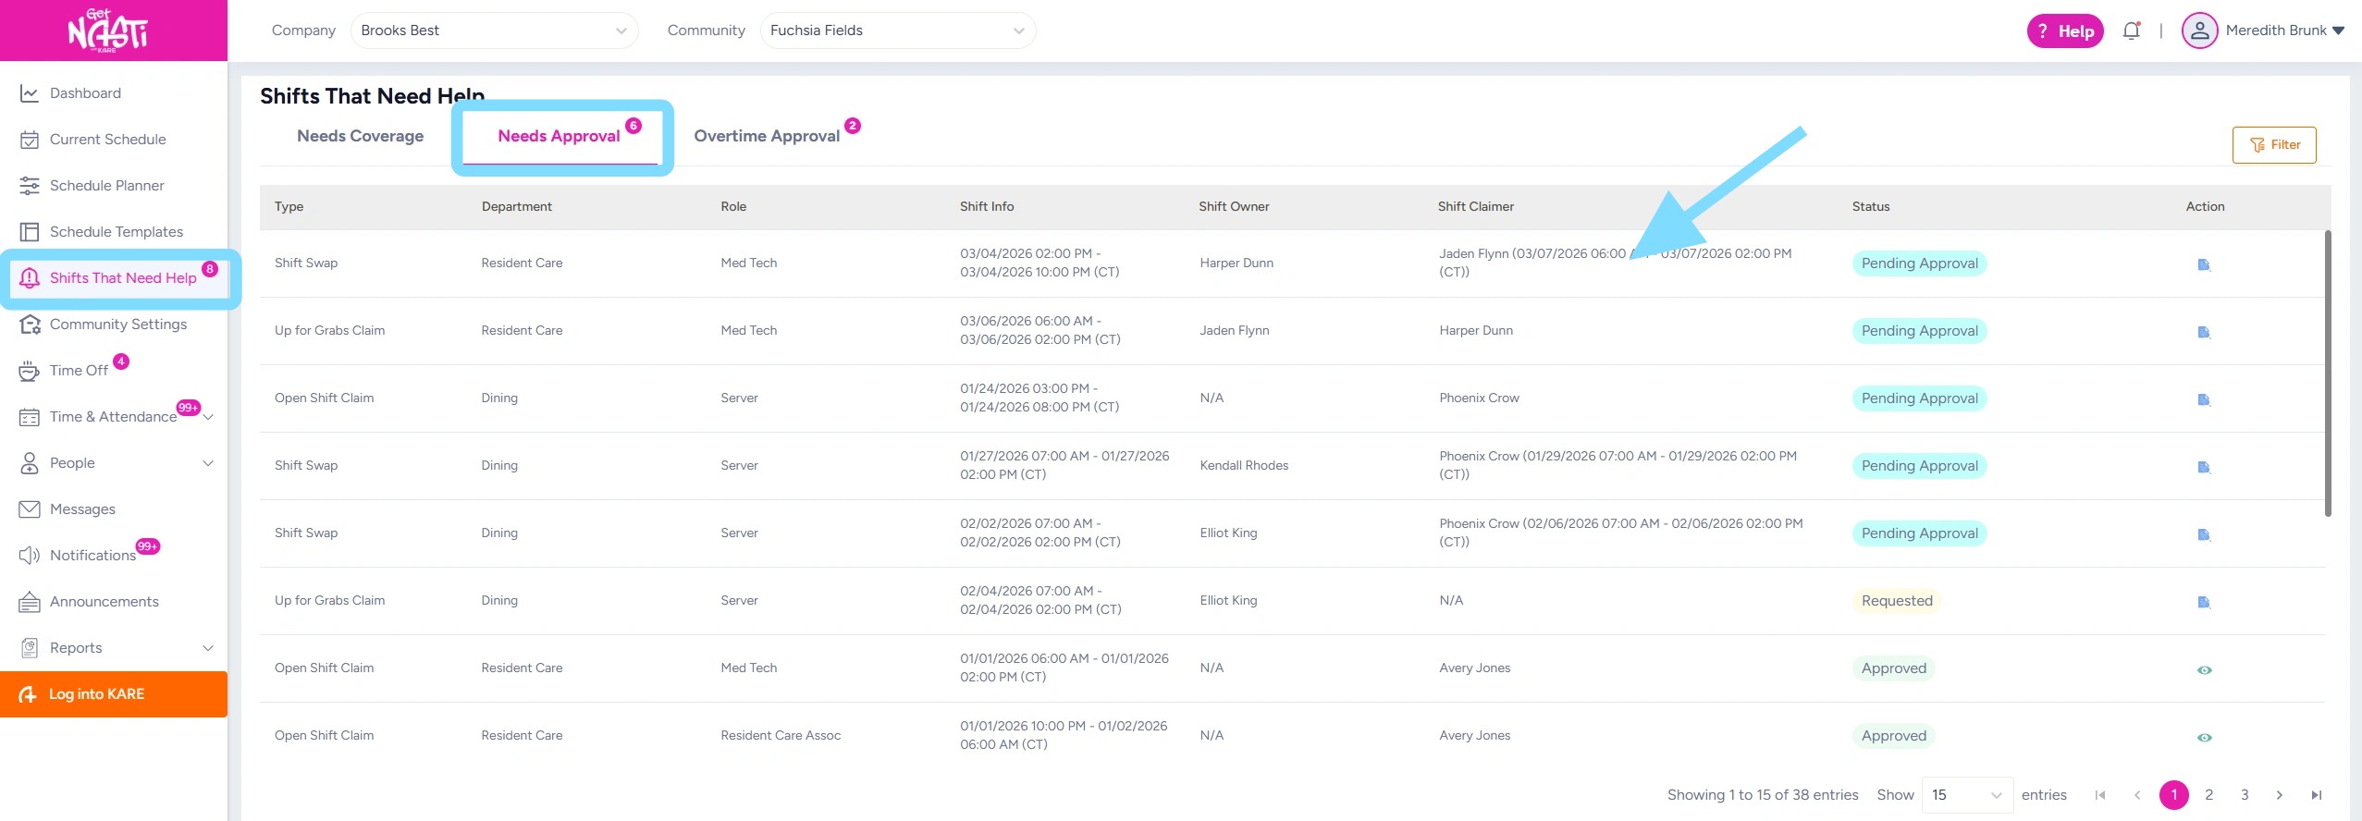View the approved Med Tech shift for Avery Jones

tap(2204, 669)
